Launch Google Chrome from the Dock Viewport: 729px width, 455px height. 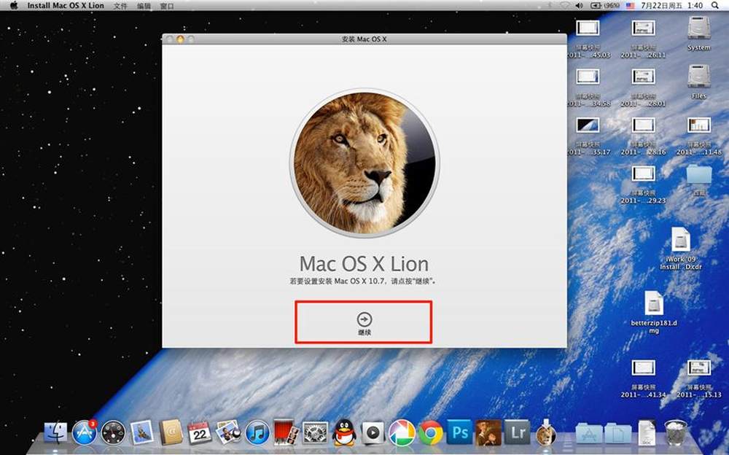click(431, 432)
